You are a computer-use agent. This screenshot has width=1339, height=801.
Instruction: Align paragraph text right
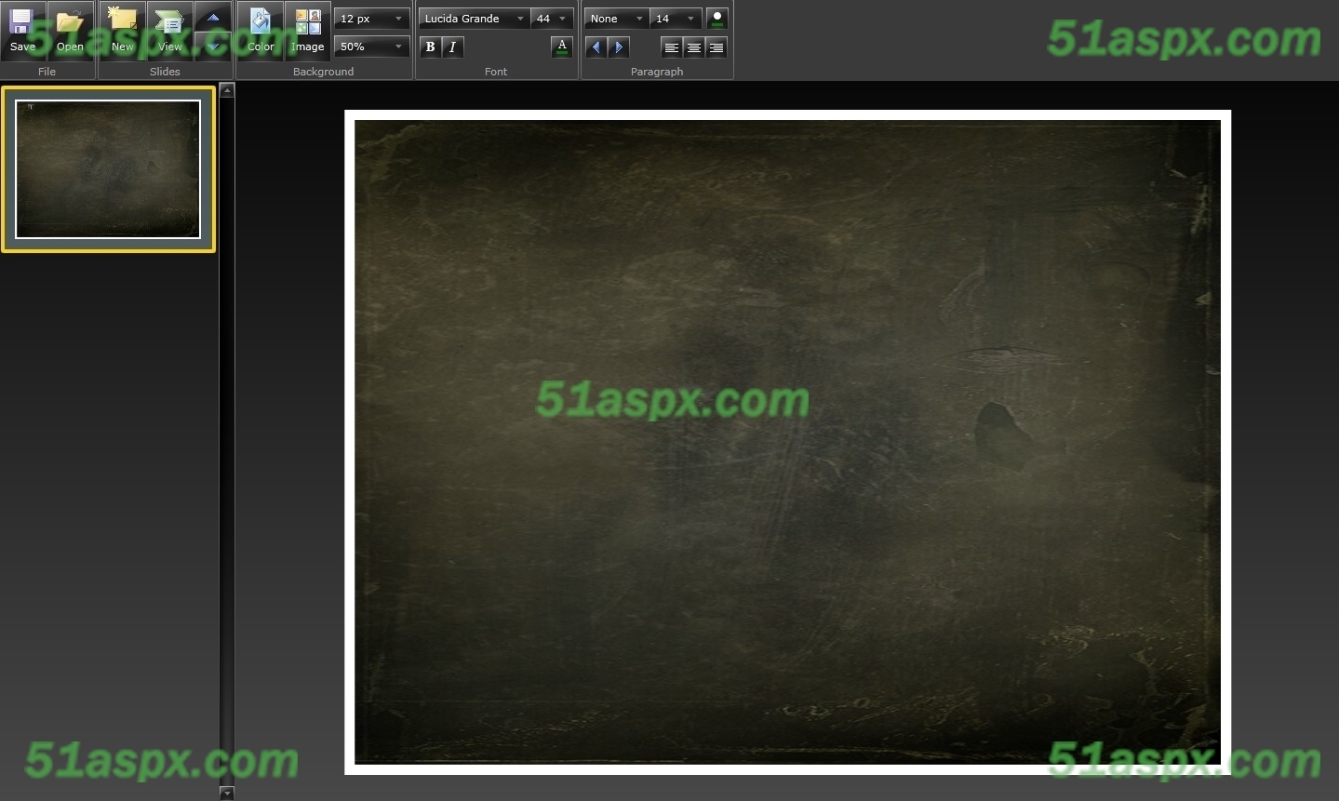(x=716, y=47)
